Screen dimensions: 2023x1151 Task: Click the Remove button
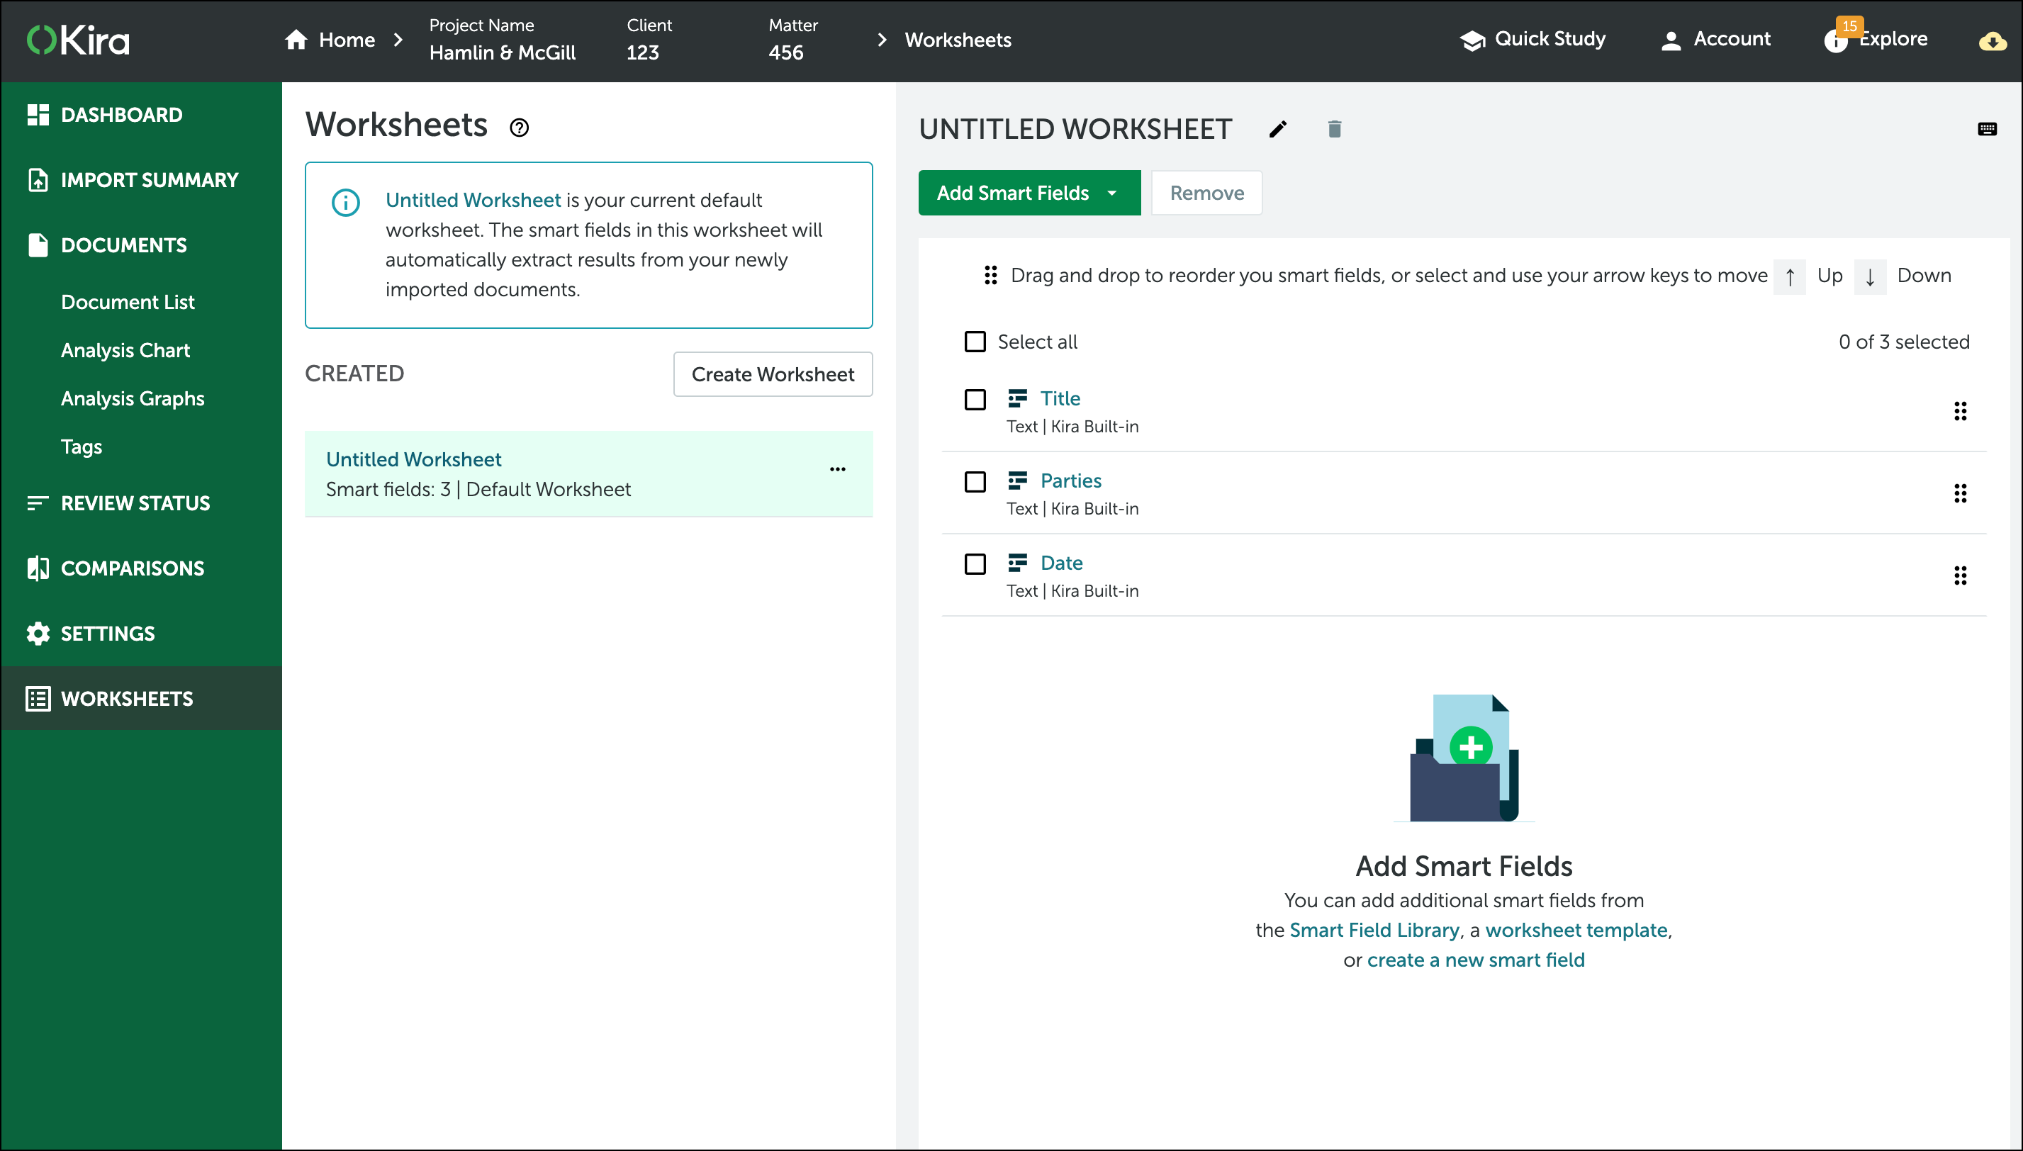click(x=1206, y=193)
